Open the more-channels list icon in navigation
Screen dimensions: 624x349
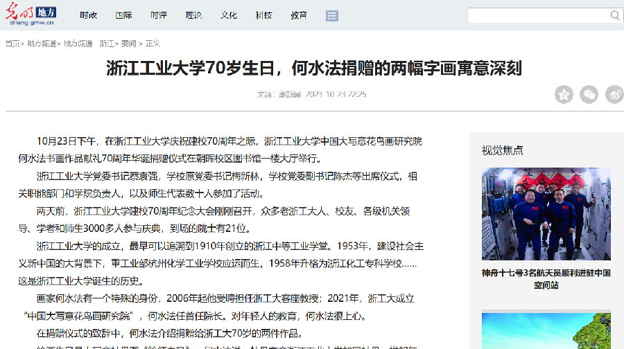332,15
